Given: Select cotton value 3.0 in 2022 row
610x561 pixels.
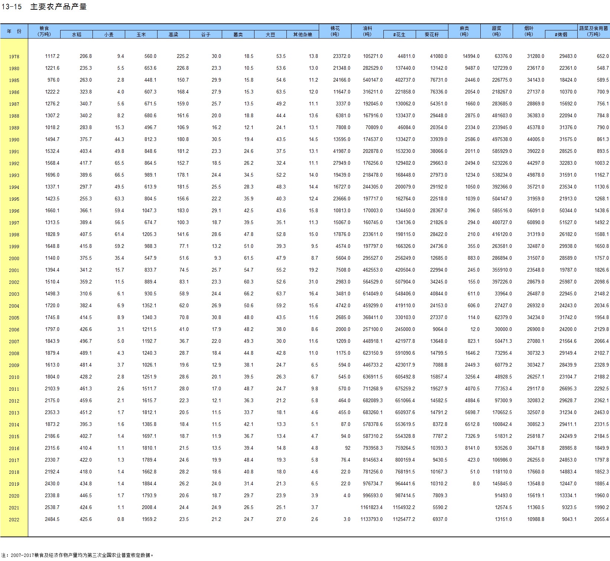Looking at the screenshot, I should [x=347, y=519].
